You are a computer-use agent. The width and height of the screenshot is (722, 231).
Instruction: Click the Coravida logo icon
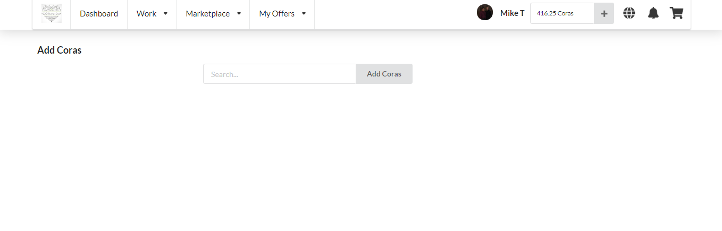tap(52, 13)
